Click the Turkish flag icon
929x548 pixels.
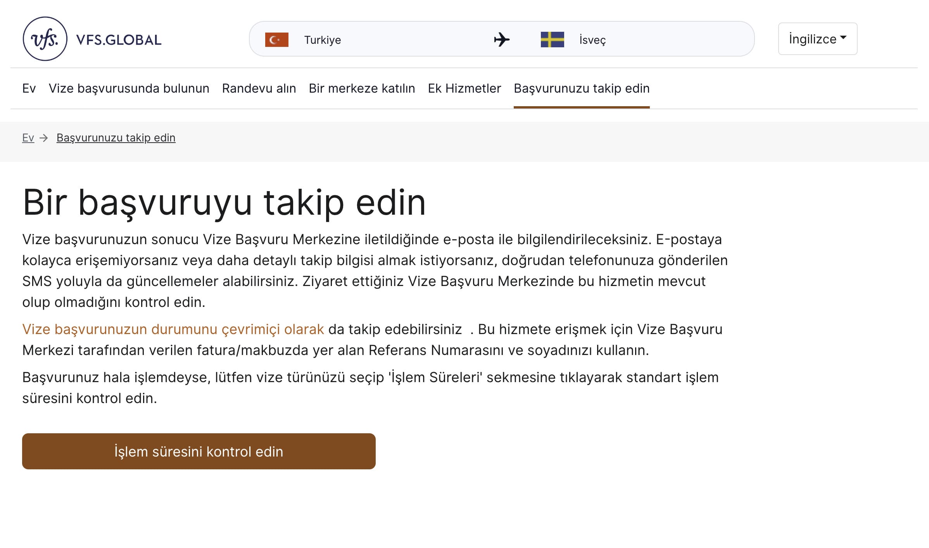pos(277,39)
